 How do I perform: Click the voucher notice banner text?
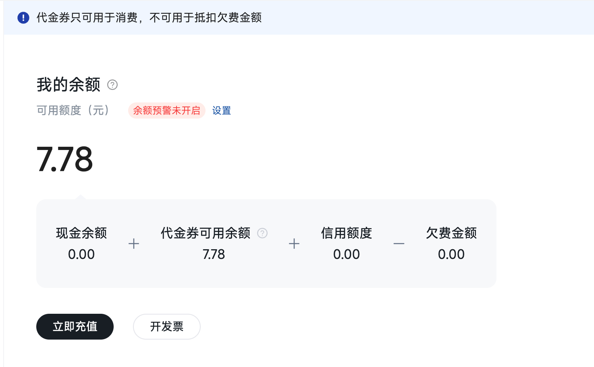(149, 18)
